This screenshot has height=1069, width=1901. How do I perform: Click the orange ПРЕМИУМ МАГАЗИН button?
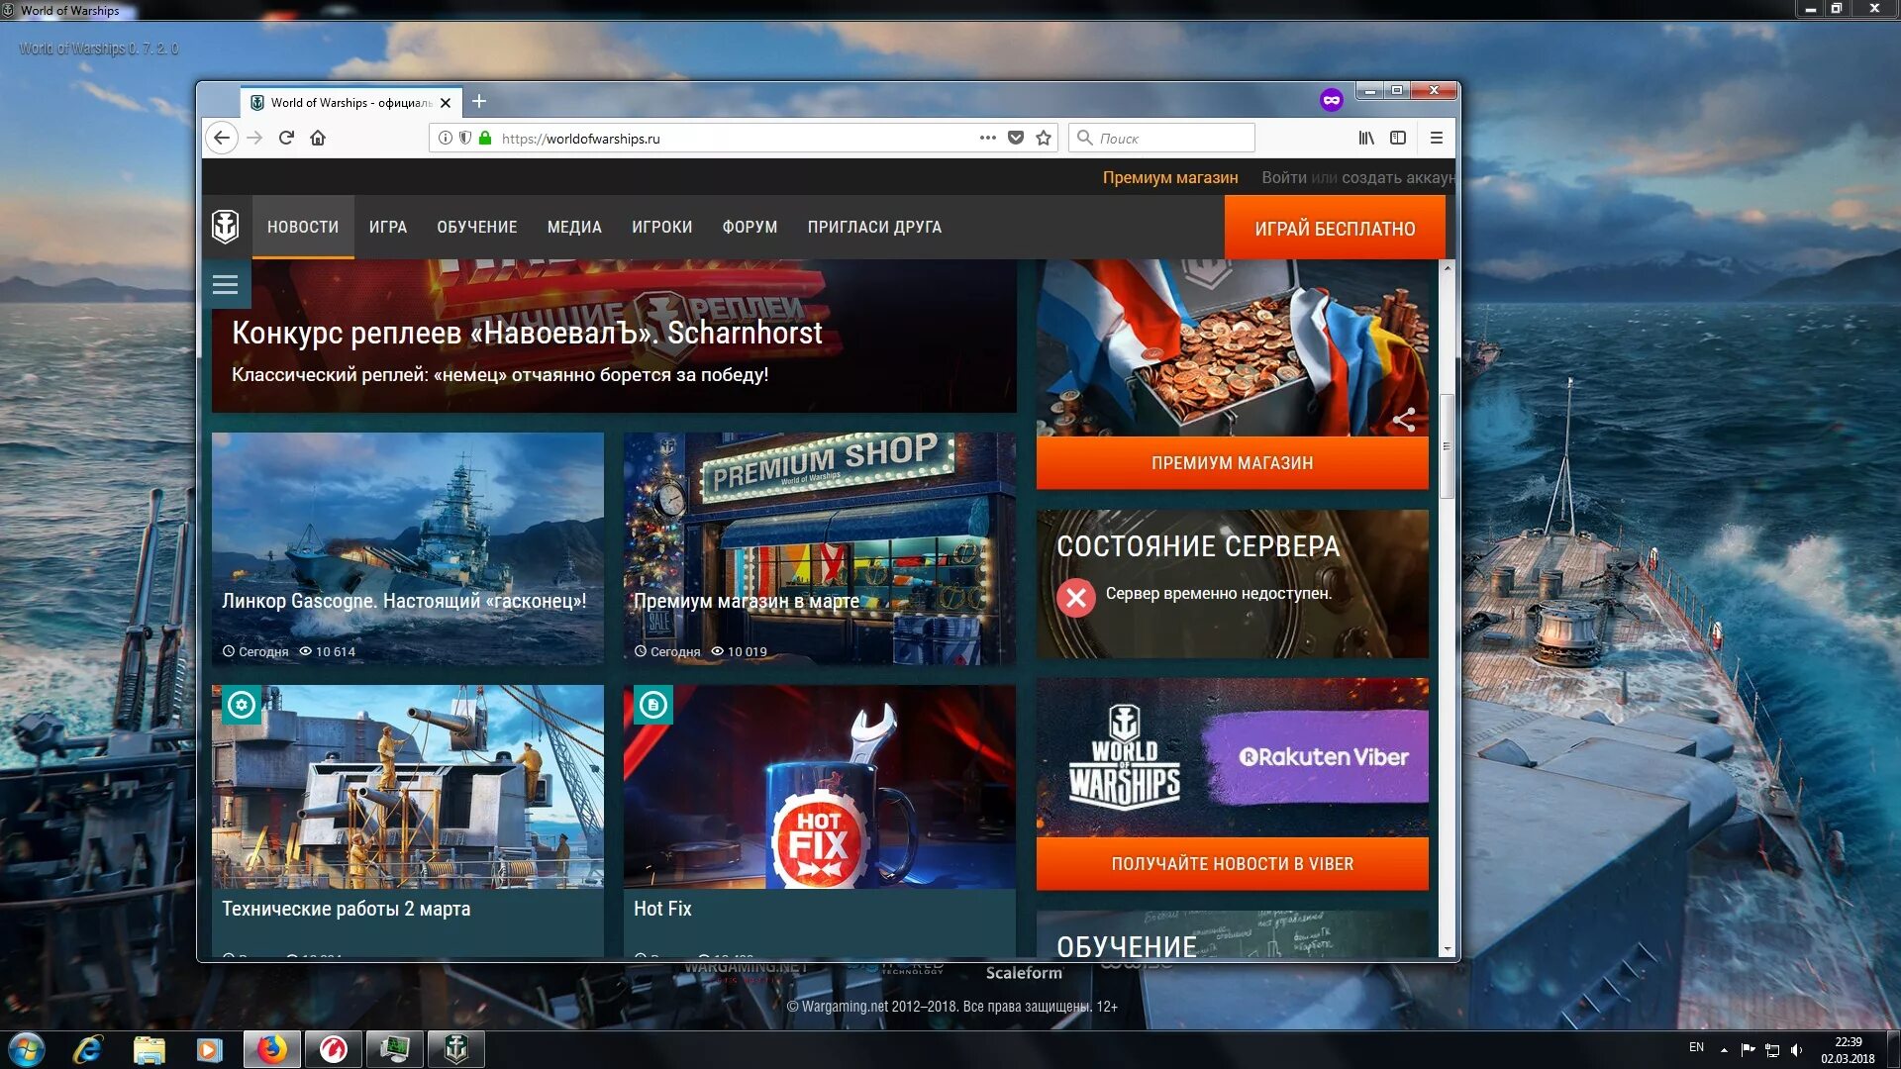(x=1232, y=463)
